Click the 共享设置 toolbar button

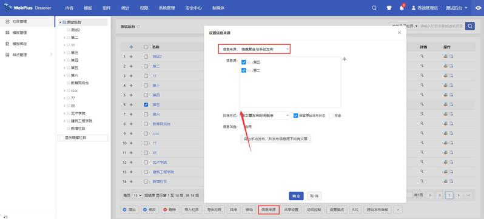click(291, 210)
